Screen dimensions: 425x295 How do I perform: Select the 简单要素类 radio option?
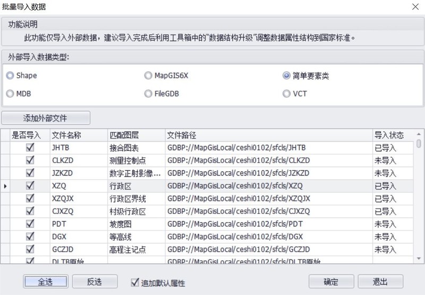(x=286, y=76)
